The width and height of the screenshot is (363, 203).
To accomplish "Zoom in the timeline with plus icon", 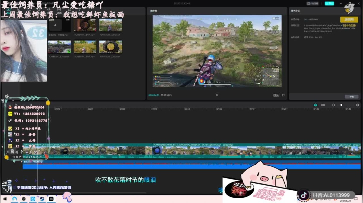I will (x=357, y=105).
